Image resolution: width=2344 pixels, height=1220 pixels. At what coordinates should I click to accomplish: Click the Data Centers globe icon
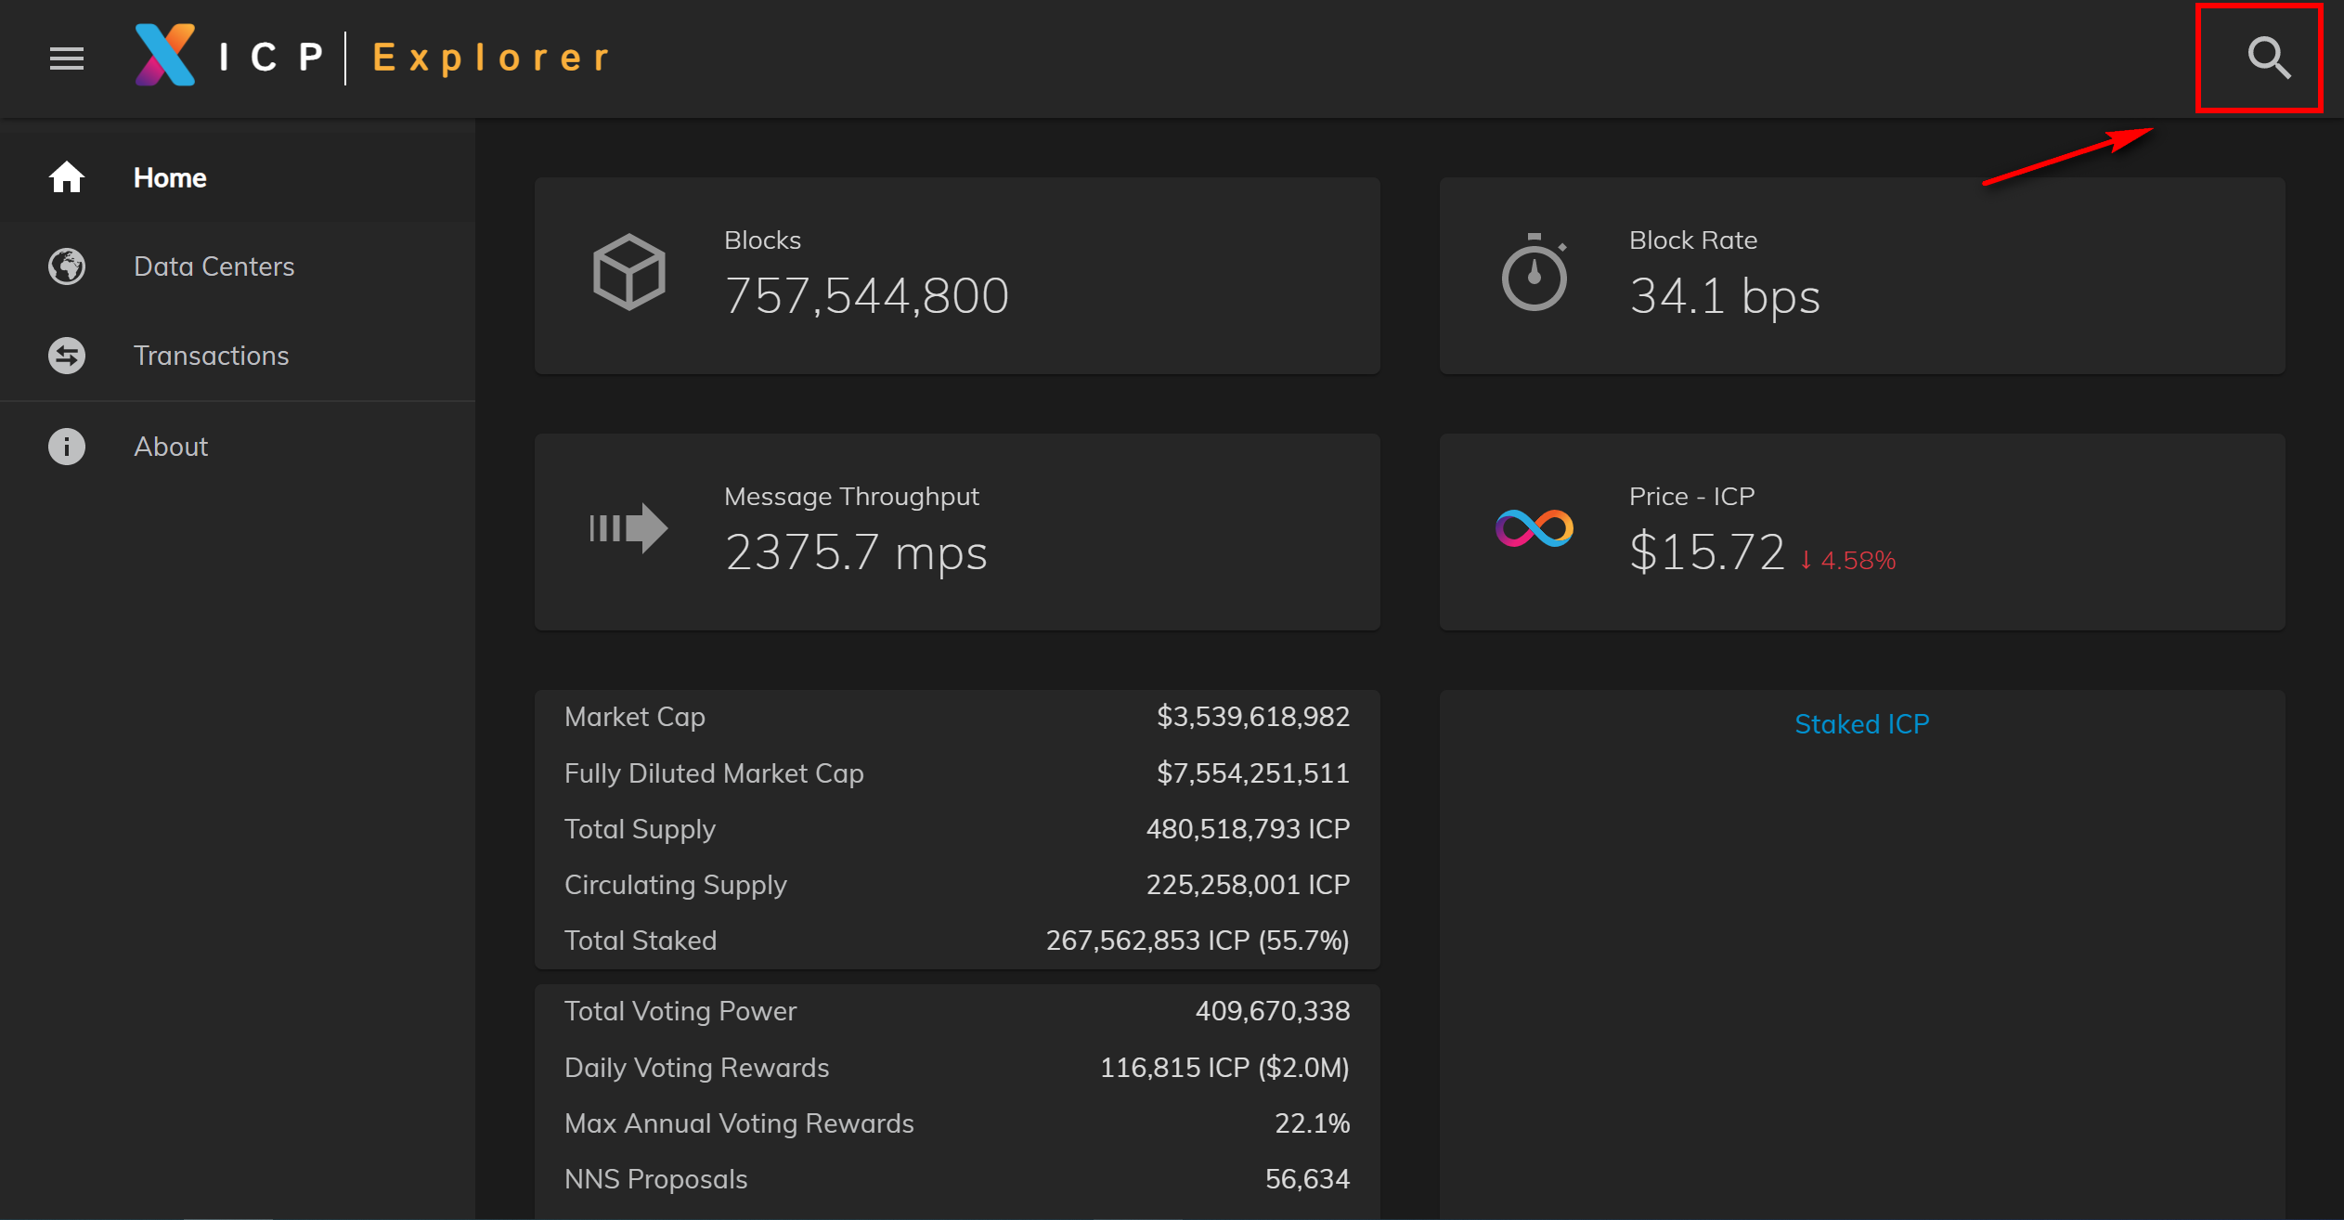pyautogui.click(x=67, y=266)
